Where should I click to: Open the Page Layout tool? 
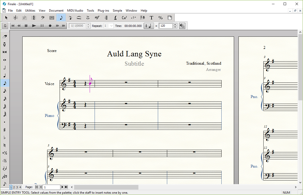pos(170,18)
